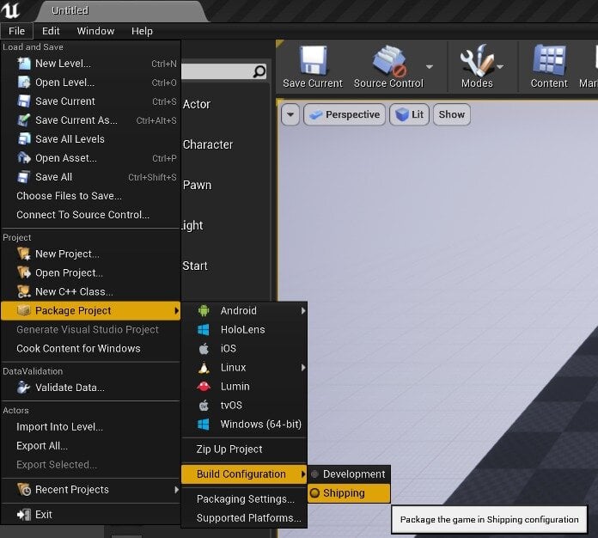Expand the Modes dropdown arrow
Viewport: 598px width, 538px height.
500,67
